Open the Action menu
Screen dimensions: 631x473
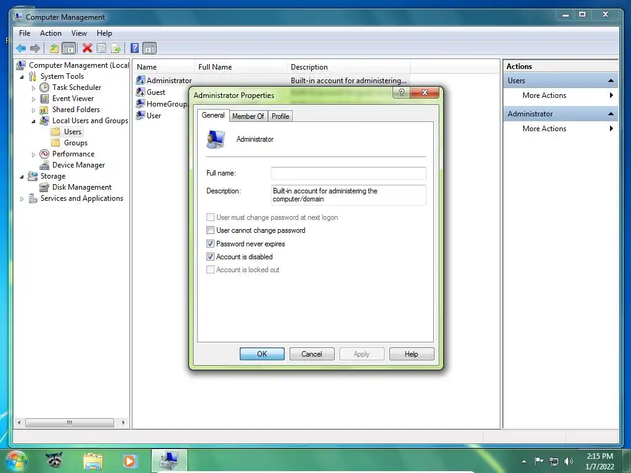coord(51,33)
